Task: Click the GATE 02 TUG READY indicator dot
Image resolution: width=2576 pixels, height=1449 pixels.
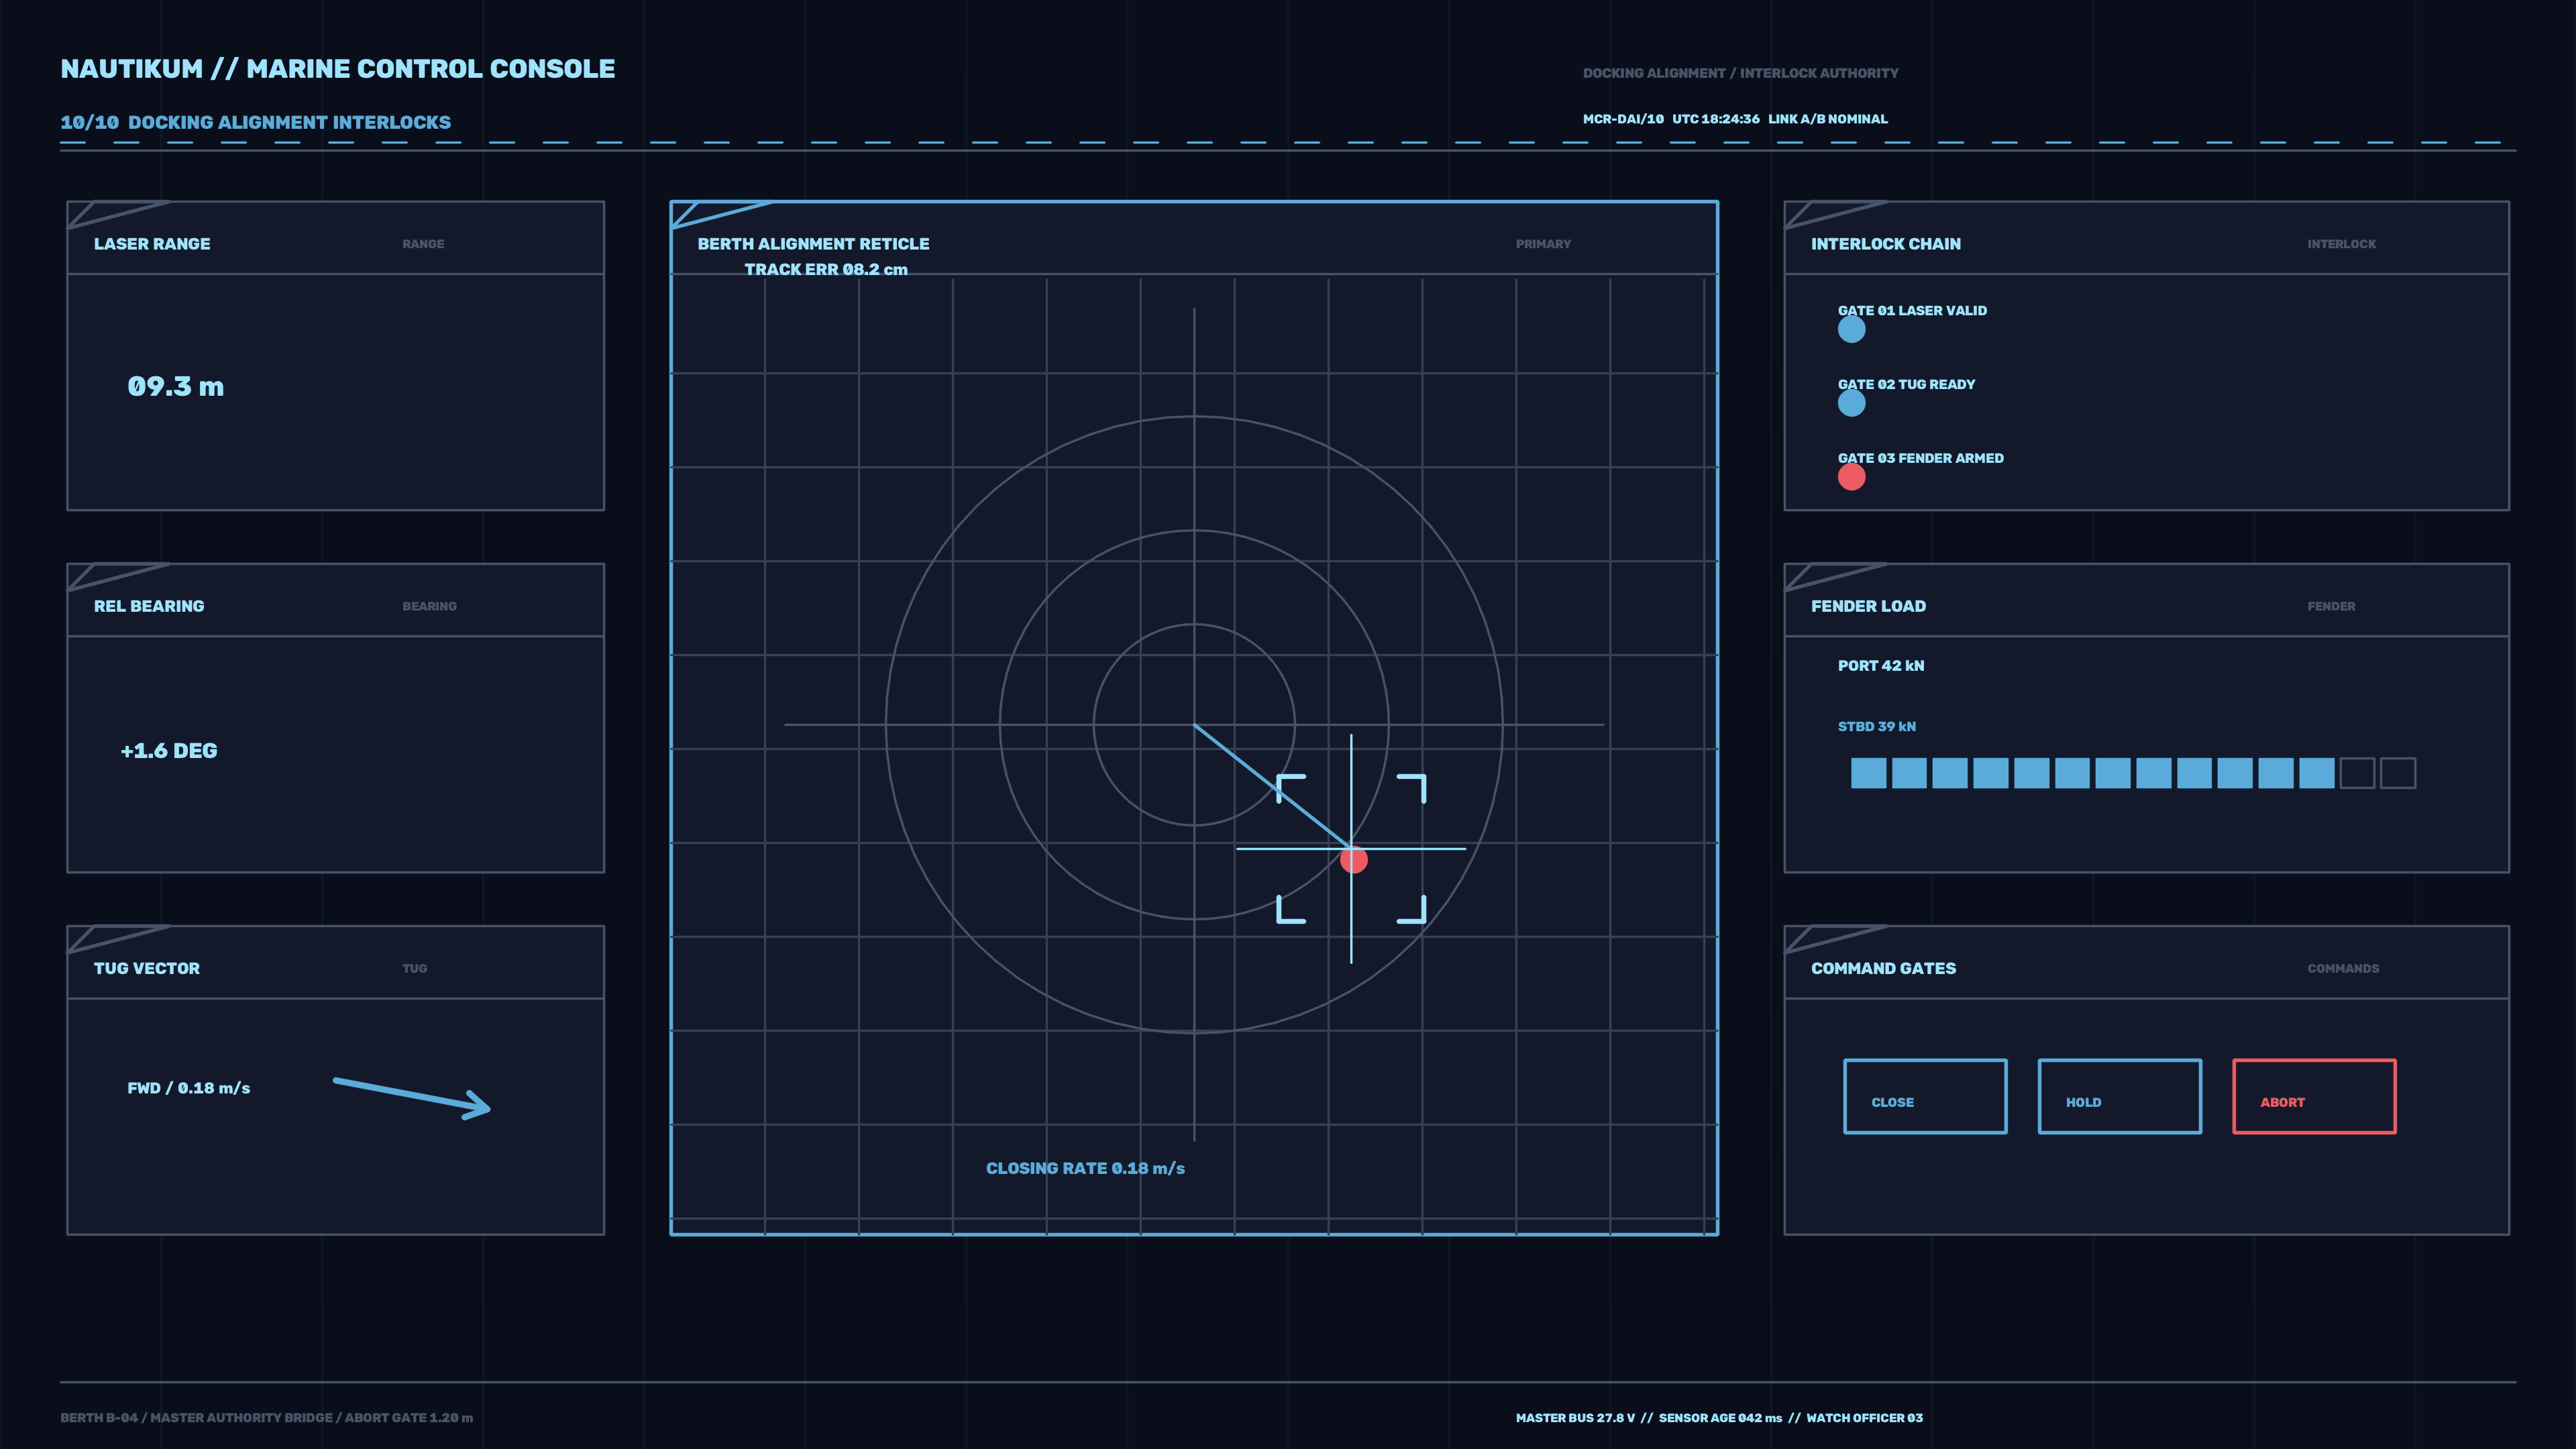Action: point(1852,403)
